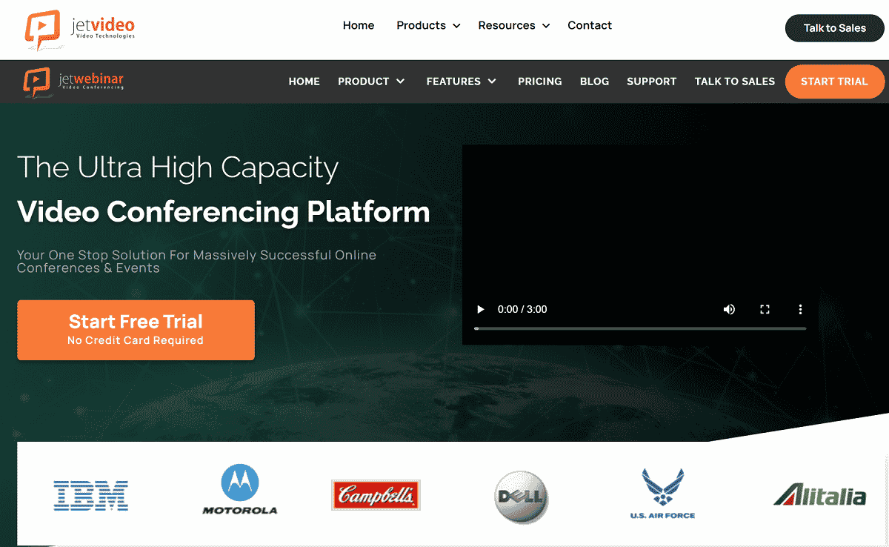Open Home in the top white menu
This screenshot has width=889, height=547.
click(x=359, y=25)
